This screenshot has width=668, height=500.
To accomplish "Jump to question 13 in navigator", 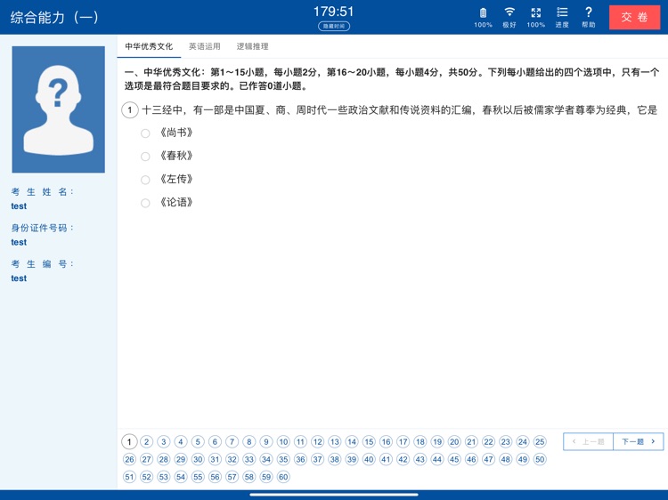I will pyautogui.click(x=335, y=441).
